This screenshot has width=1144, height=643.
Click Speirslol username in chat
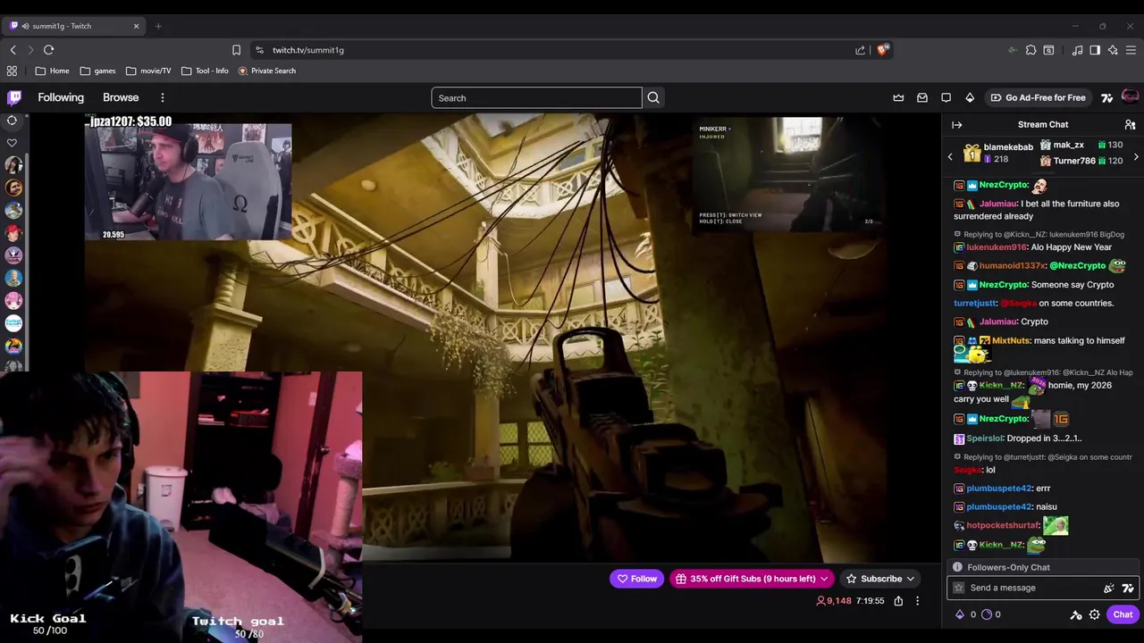point(983,438)
